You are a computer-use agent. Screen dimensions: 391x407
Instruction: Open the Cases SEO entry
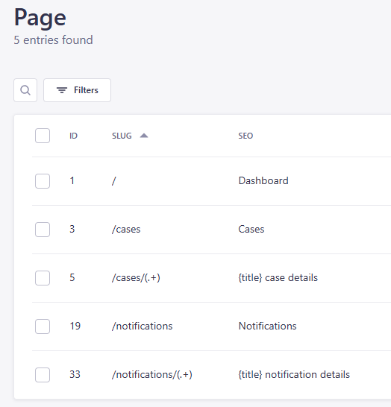coord(251,229)
